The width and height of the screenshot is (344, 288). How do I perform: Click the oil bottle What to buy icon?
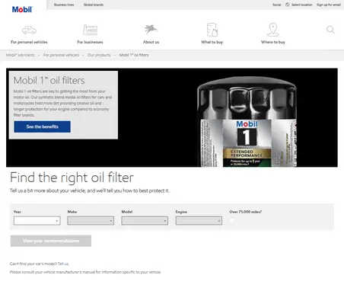pyautogui.click(x=212, y=30)
